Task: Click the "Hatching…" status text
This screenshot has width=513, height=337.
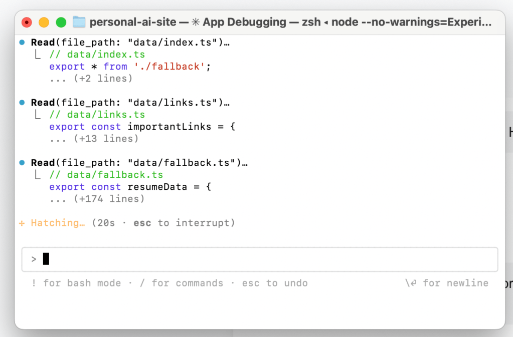Action: (x=58, y=223)
